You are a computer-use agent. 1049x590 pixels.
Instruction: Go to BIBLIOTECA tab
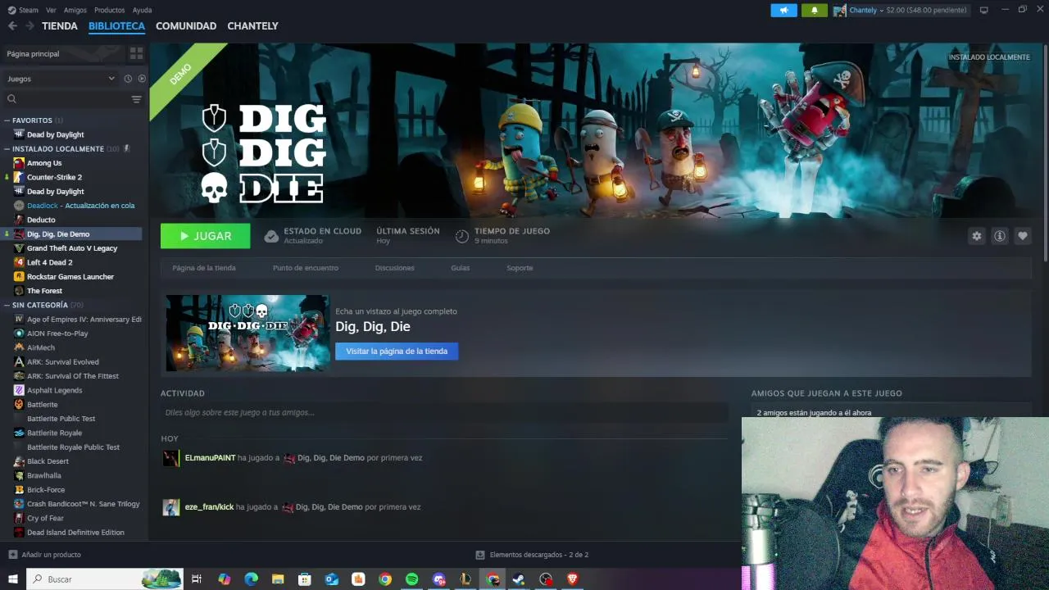(116, 26)
